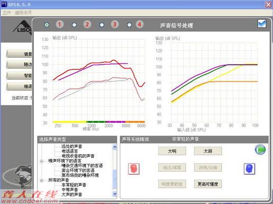The width and height of the screenshot is (273, 204).
Task: Click program number 1 icon
Action: tap(60, 24)
